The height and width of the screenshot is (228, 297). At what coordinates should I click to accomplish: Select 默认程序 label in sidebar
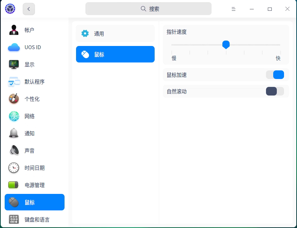point(35,82)
